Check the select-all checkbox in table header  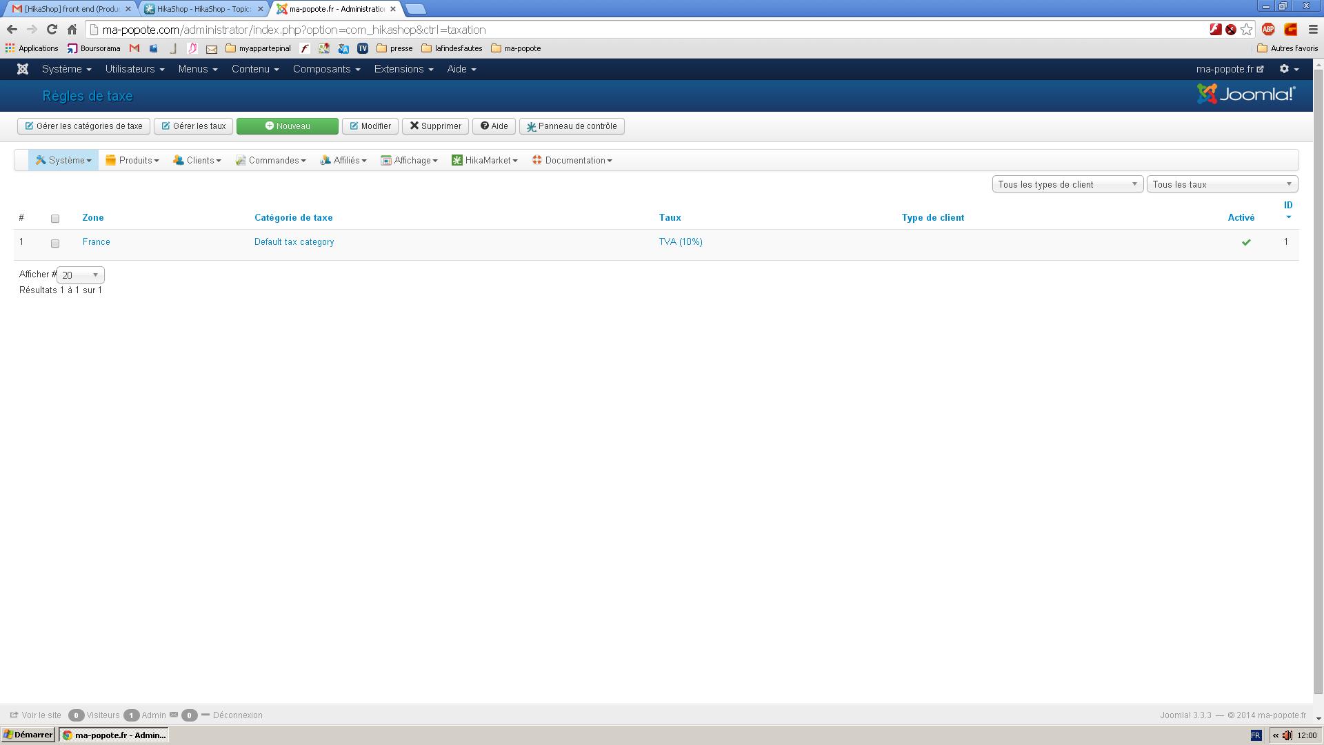55,219
